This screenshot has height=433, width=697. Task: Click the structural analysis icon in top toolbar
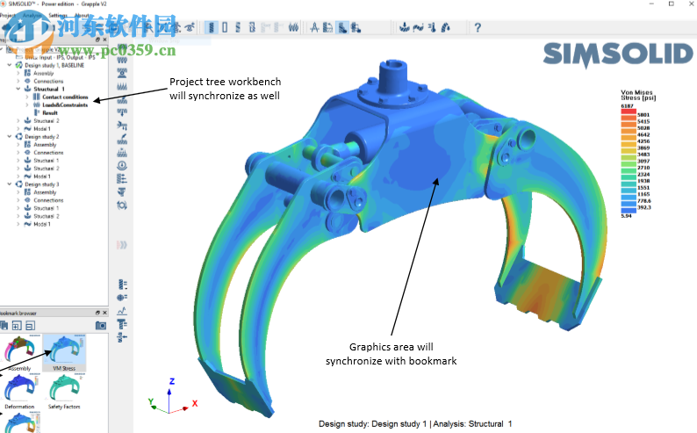tap(404, 27)
